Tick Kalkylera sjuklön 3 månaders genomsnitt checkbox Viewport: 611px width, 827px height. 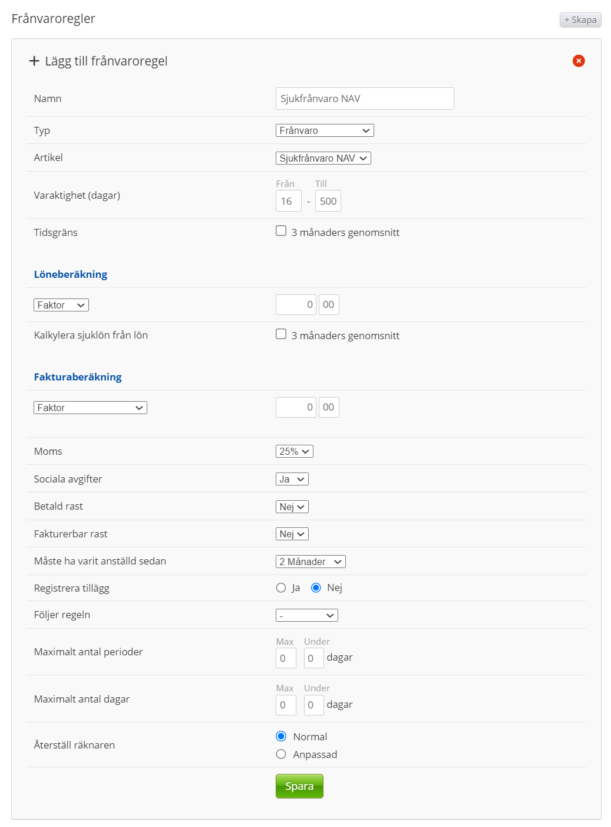pos(281,334)
